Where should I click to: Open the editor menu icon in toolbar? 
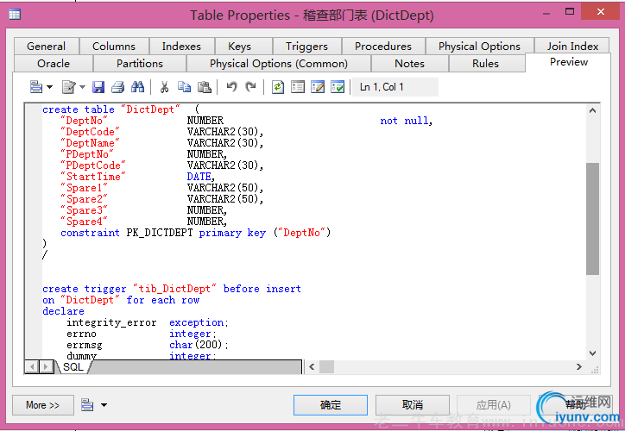[x=36, y=87]
